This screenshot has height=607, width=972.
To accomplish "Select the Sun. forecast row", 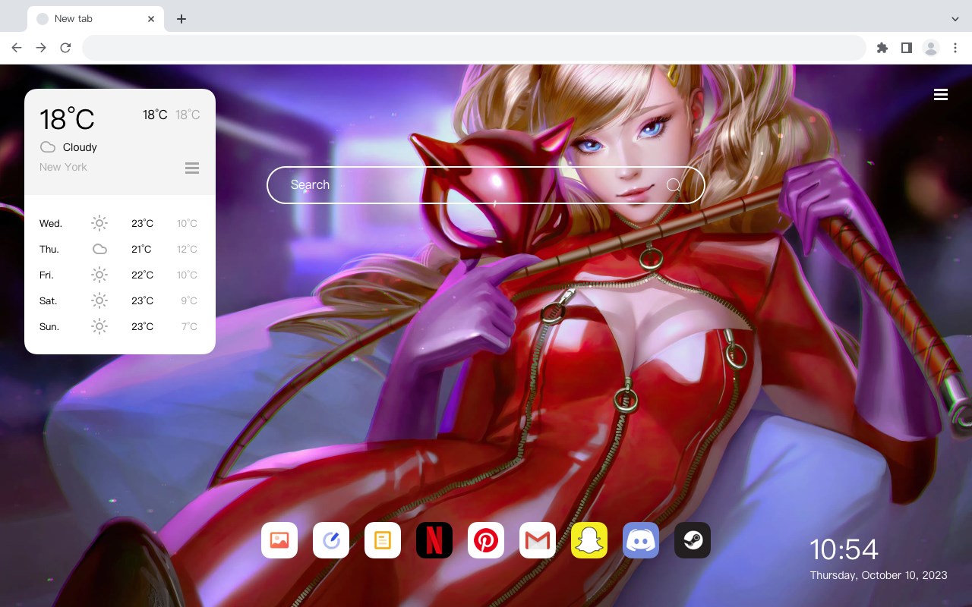I will click(x=120, y=326).
